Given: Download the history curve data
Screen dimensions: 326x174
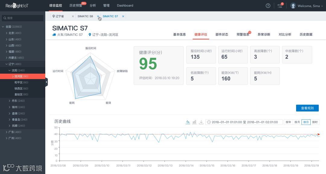Looking at the screenshot, I should 201,122.
